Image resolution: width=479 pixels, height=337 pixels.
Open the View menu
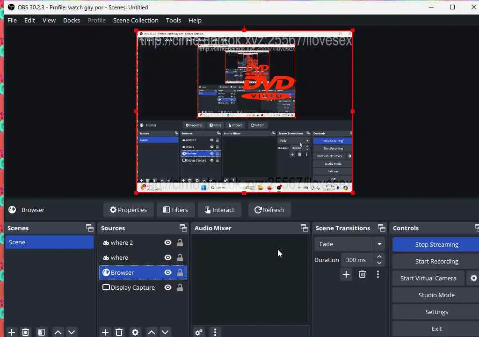tap(49, 20)
